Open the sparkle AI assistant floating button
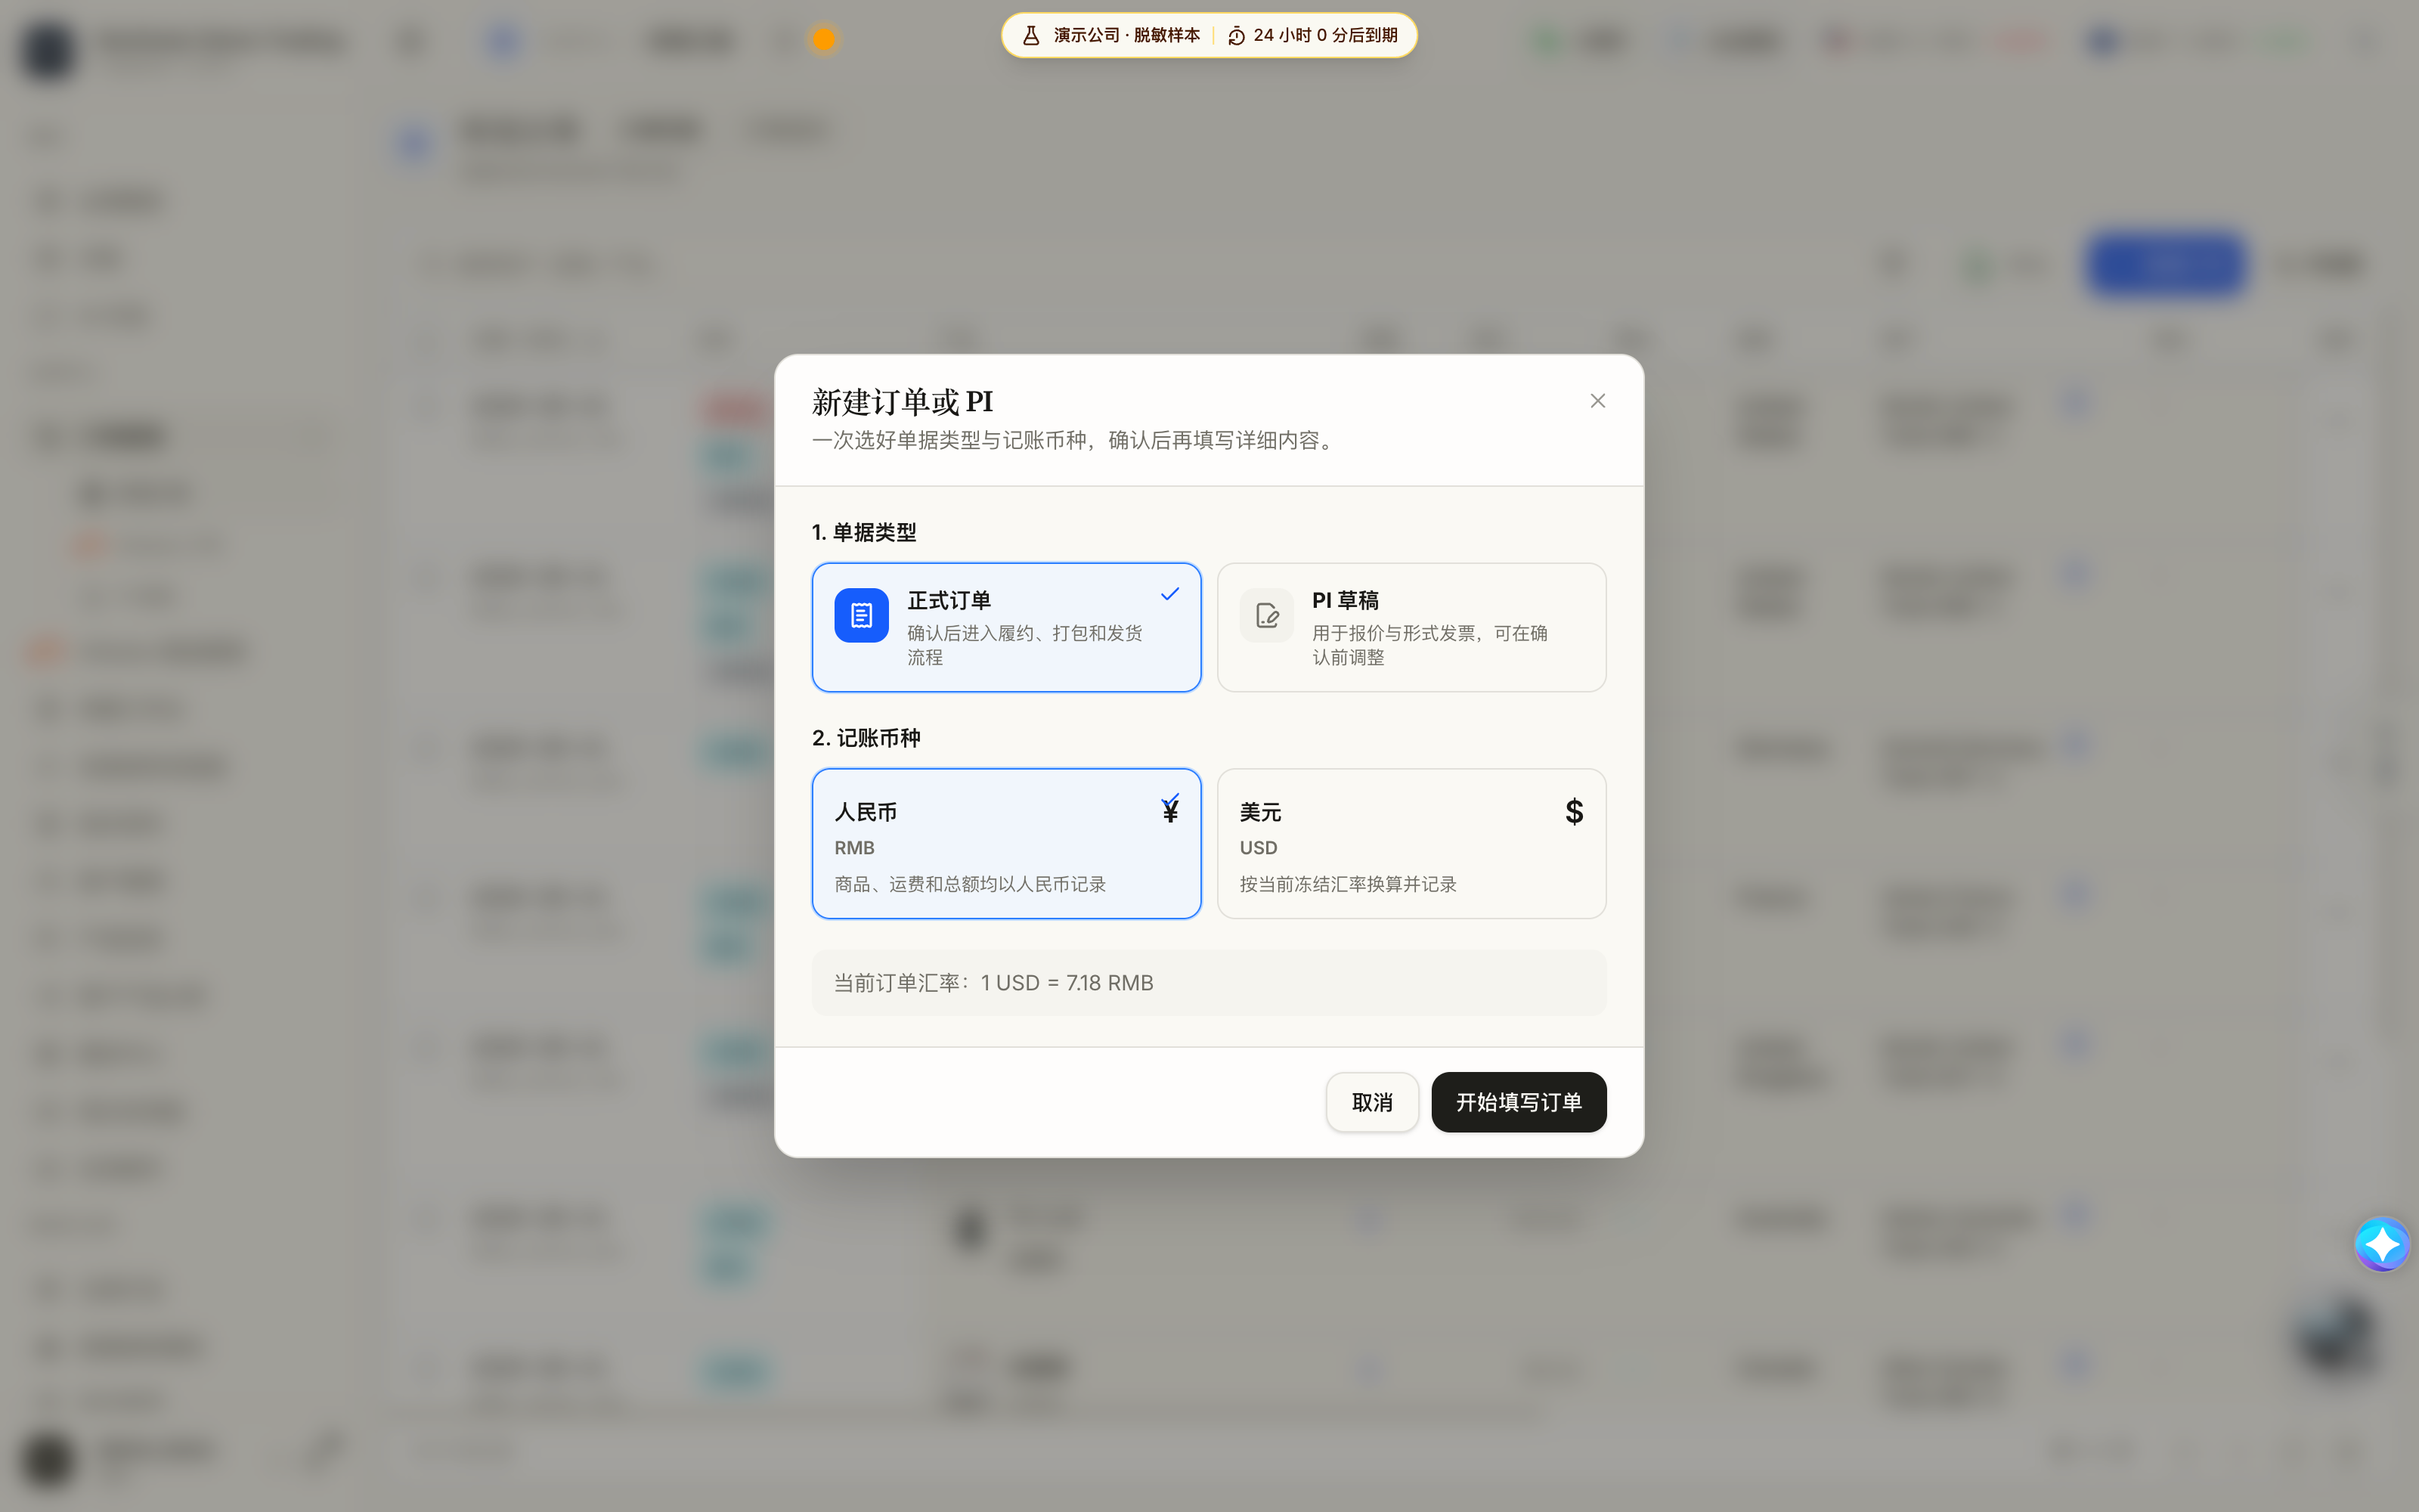 [x=2382, y=1244]
